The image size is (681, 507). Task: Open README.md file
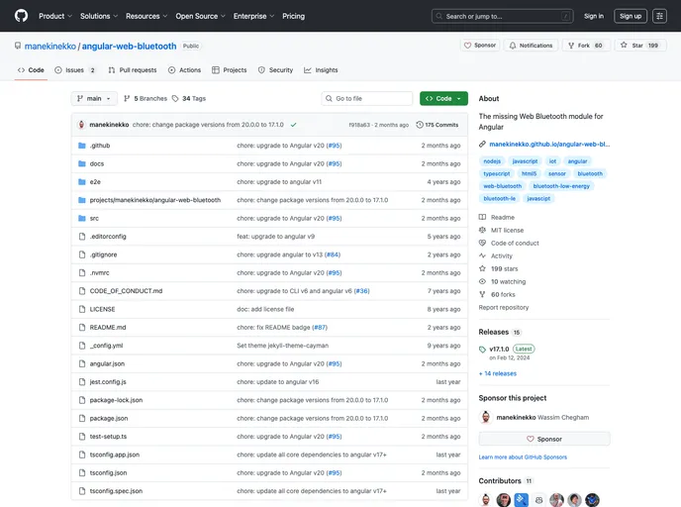coord(108,328)
